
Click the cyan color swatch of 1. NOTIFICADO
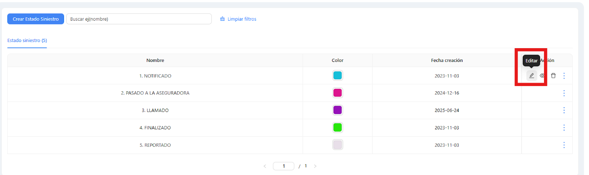338,76
